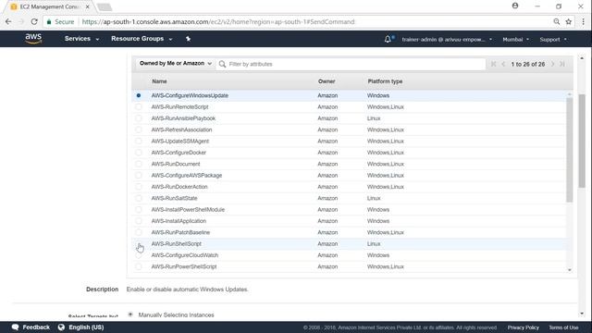Select AWS-RefreshAssociation radio button
Viewport: 592px width, 333px height.
139,129
